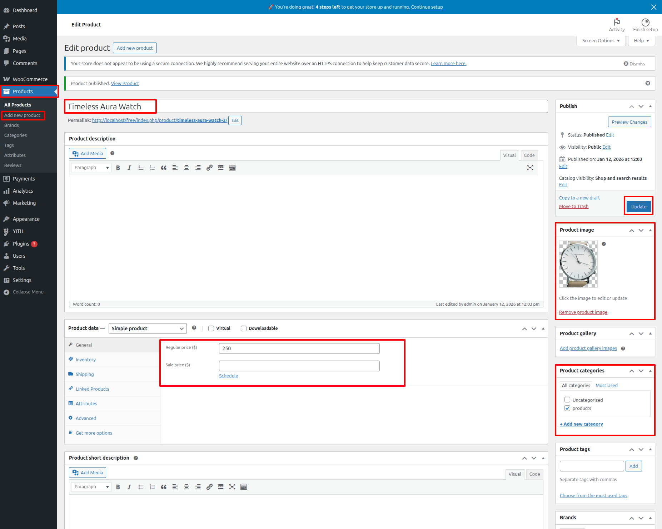662x529 pixels.
Task: Click Bold icon in product description toolbar
Action: [x=118, y=168]
